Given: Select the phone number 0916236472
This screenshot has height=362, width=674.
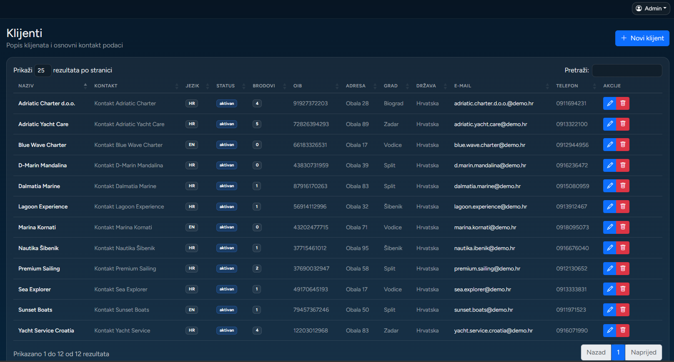Looking at the screenshot, I should tap(572, 165).
